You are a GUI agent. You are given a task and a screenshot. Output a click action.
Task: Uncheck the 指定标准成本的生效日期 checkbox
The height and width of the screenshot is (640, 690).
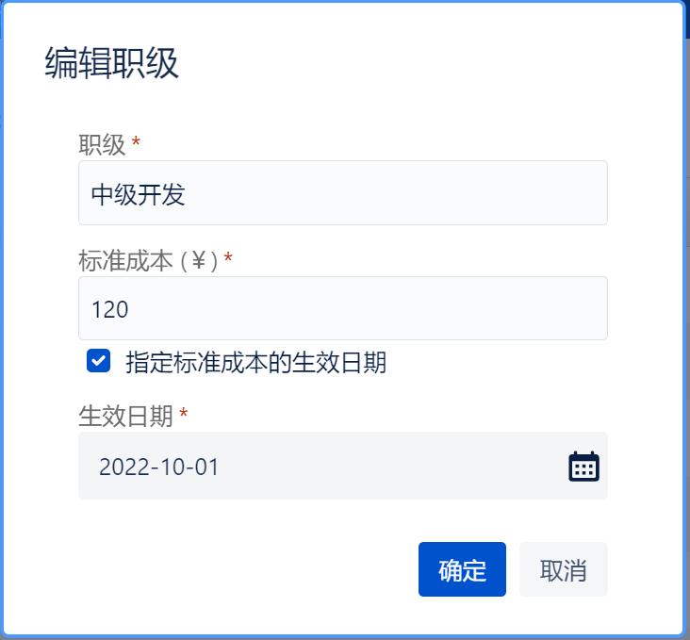click(x=98, y=362)
